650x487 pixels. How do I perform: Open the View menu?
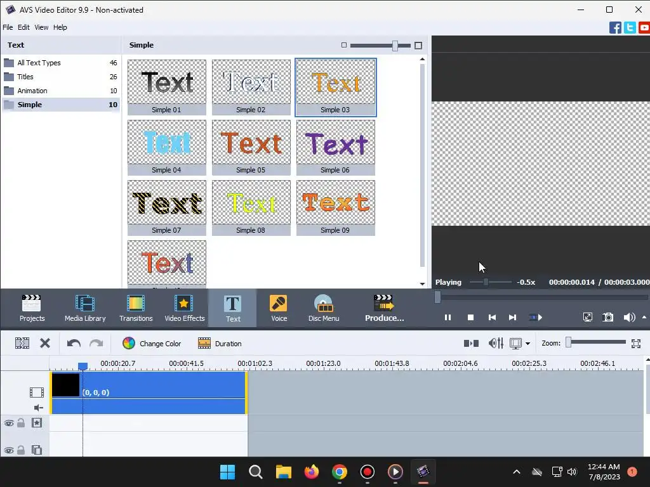pos(41,27)
